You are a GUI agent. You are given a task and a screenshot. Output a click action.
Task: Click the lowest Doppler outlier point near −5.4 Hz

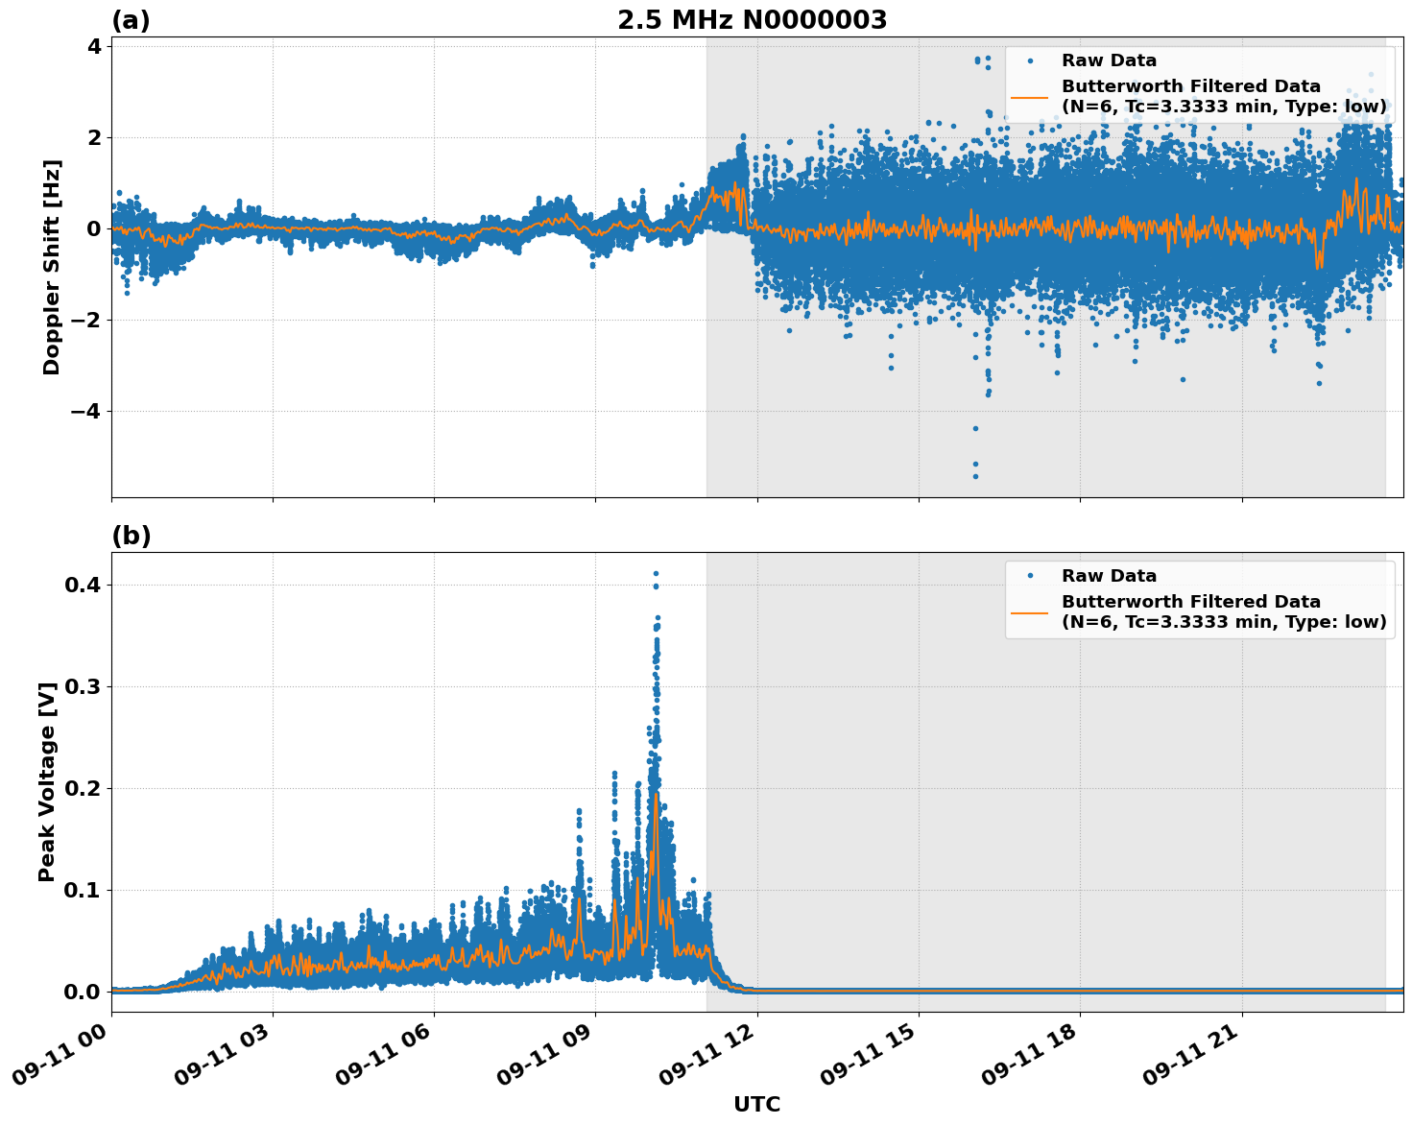[x=975, y=475]
